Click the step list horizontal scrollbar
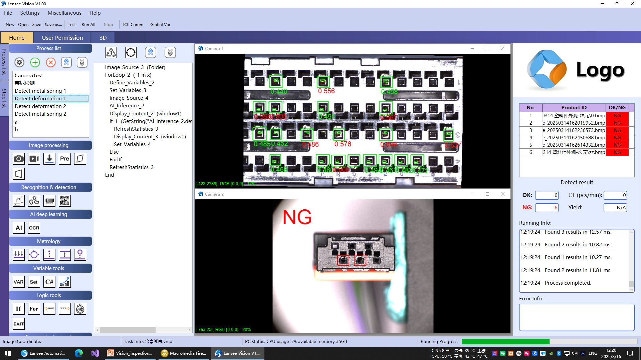Viewport: 641px width, 360px height. point(128,330)
